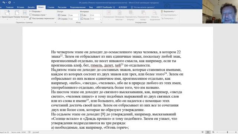Open the Номера строк dropdown
238x134 pixels.
[38, 15]
